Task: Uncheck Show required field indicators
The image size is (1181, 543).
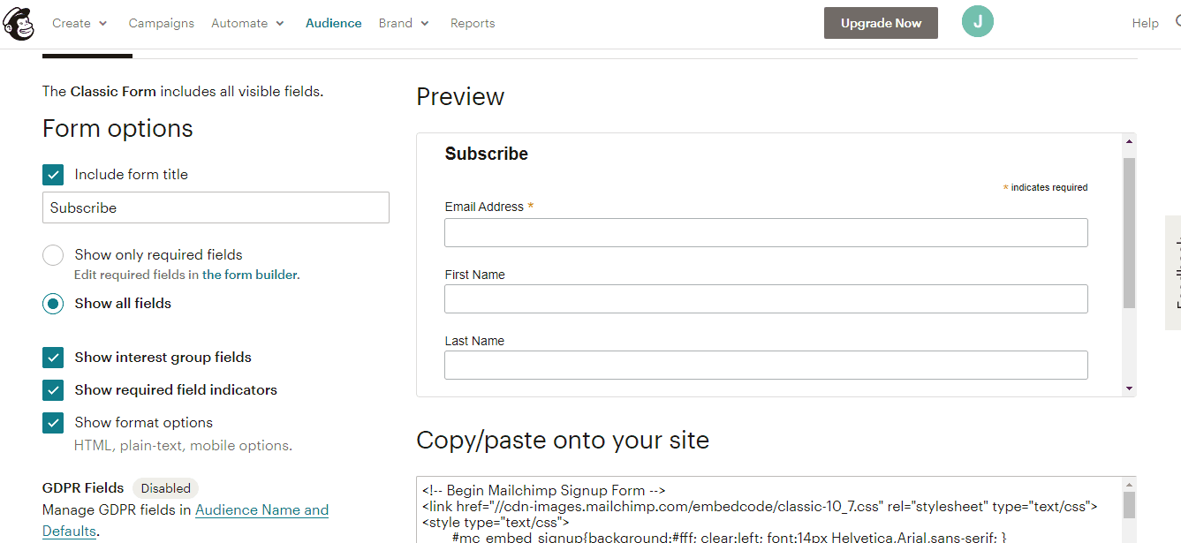Action: 53,389
